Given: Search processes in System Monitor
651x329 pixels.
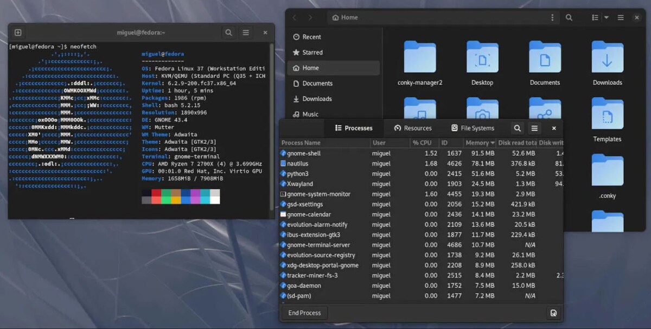Looking at the screenshot, I should point(518,128).
